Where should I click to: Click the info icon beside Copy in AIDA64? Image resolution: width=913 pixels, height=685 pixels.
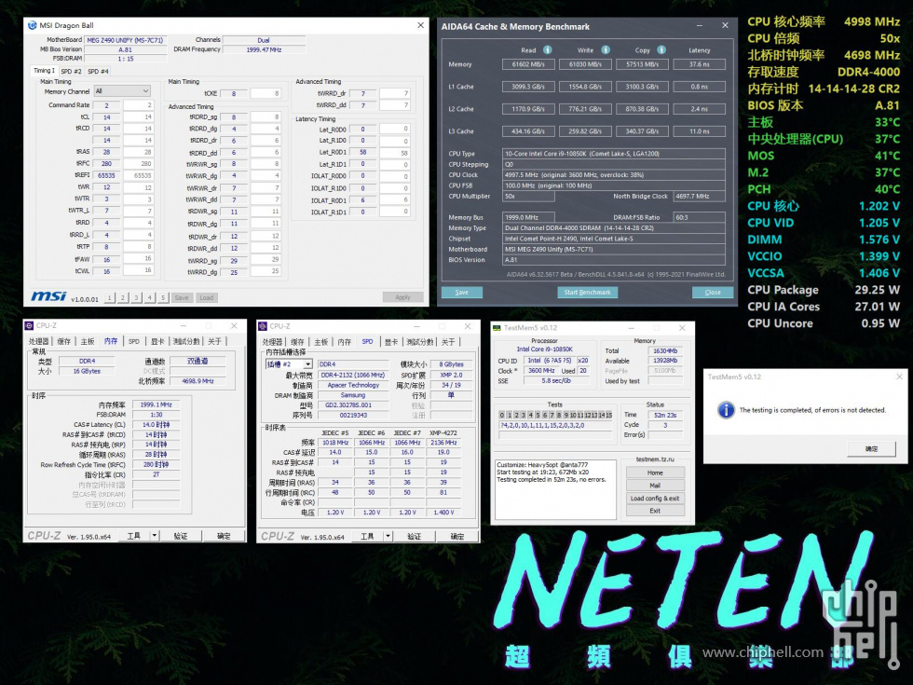point(661,50)
